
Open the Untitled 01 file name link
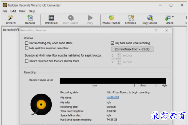click(x=113, y=97)
